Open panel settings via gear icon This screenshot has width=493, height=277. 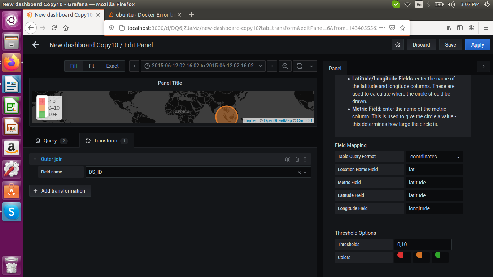(397, 44)
